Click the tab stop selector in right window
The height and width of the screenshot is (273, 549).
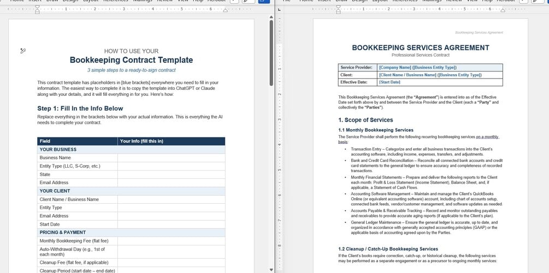[x=279, y=9]
